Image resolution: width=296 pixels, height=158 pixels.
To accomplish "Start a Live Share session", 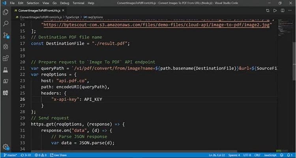I will (x=58, y=155).
